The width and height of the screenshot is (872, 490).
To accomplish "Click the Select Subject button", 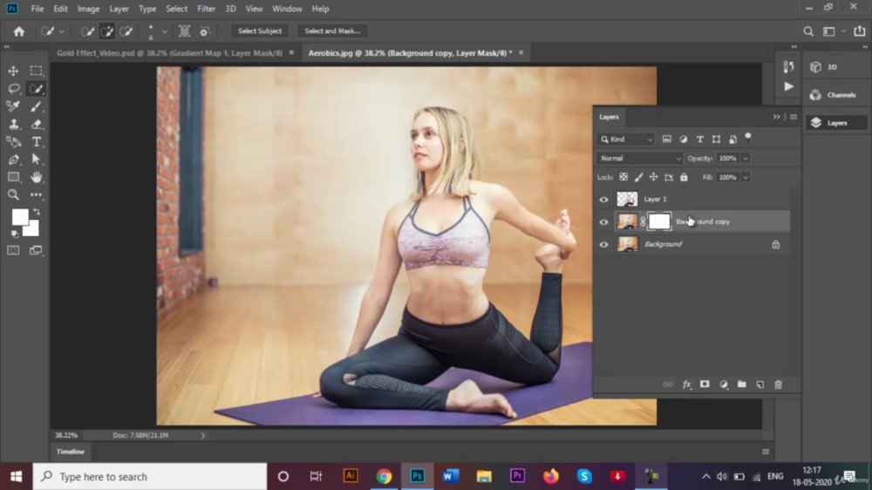I will (260, 31).
